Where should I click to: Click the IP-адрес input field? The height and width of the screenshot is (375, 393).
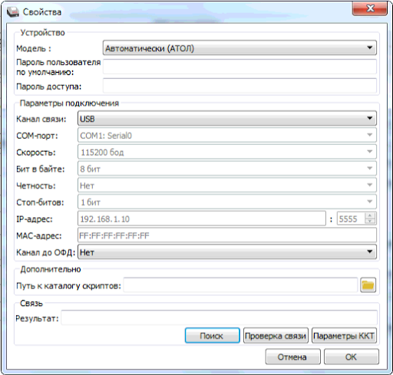coord(202,219)
